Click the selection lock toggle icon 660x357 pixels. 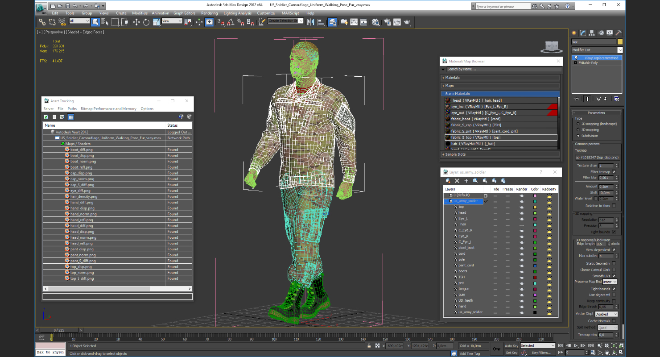[x=369, y=346]
